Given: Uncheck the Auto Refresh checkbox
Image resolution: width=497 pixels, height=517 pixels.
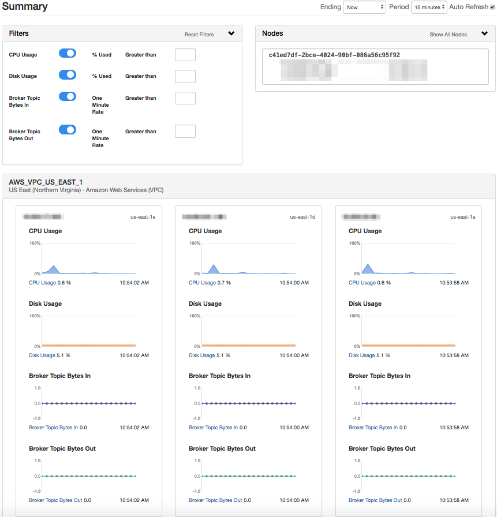Looking at the screenshot, I should (x=492, y=7).
